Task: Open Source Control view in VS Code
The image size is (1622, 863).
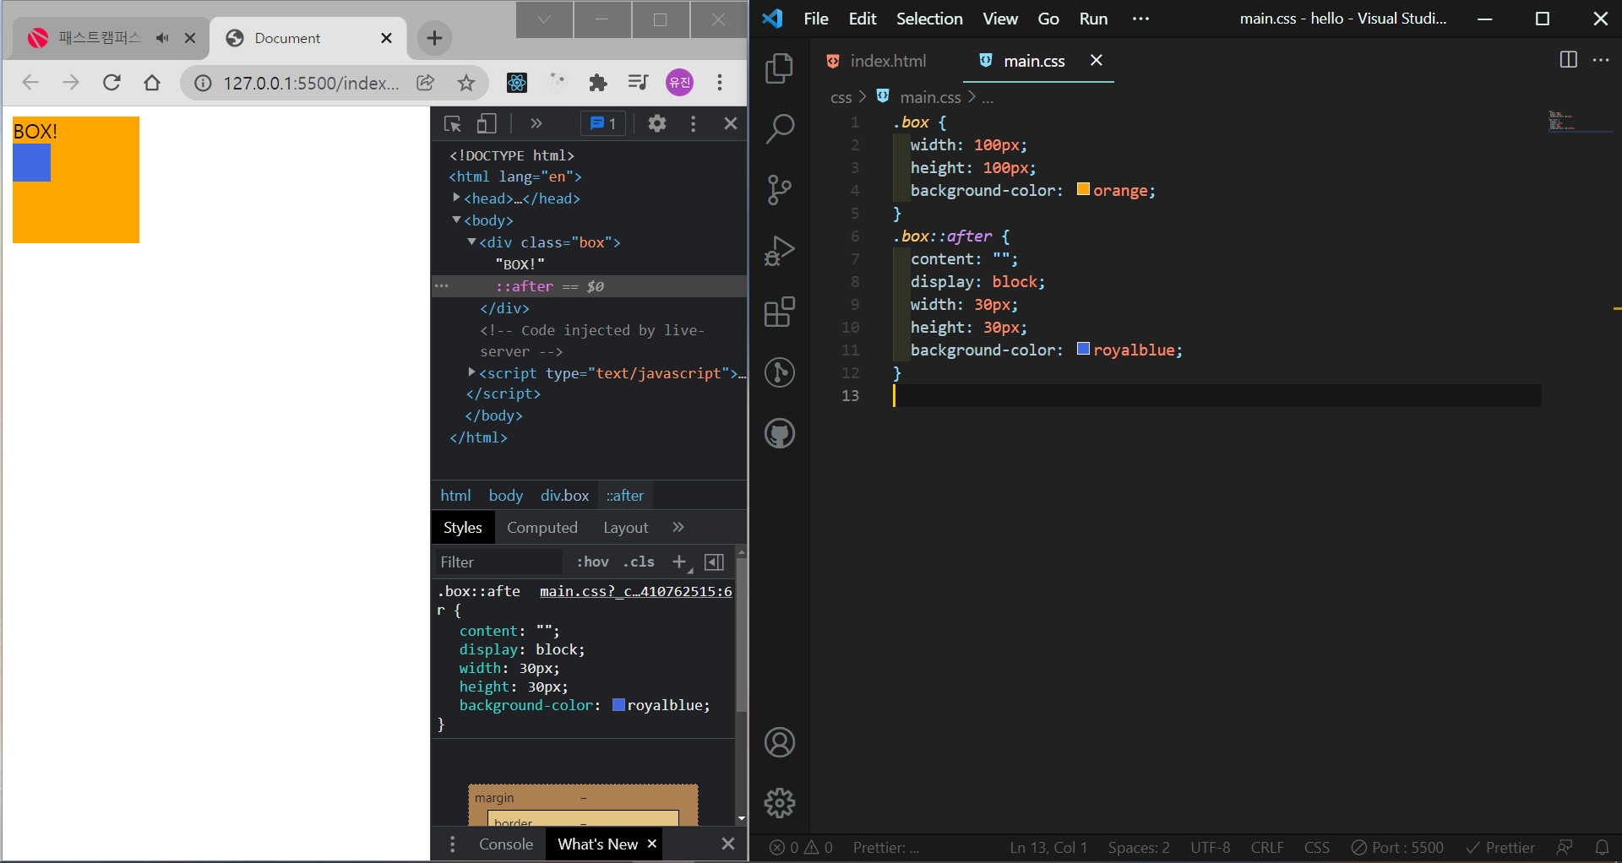Action: point(779,190)
